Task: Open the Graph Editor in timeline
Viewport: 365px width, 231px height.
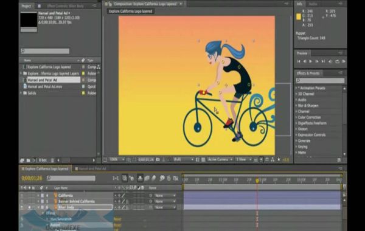Action: click(176, 178)
